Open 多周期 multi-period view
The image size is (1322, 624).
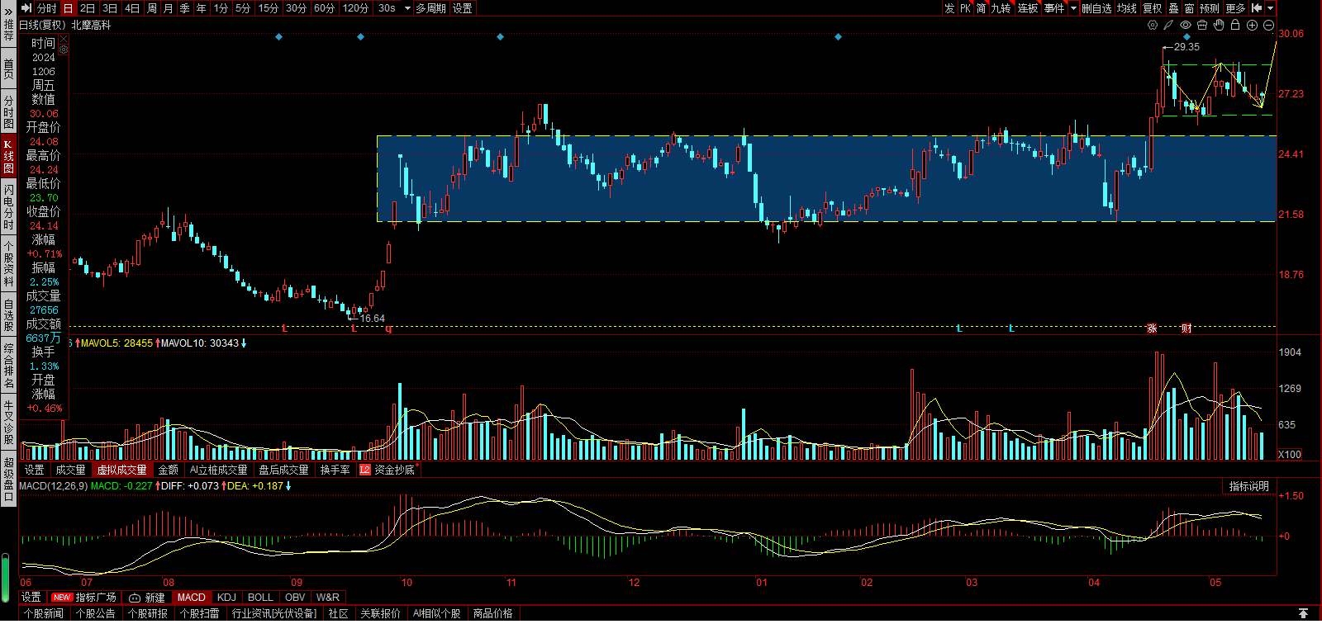pyautogui.click(x=430, y=7)
